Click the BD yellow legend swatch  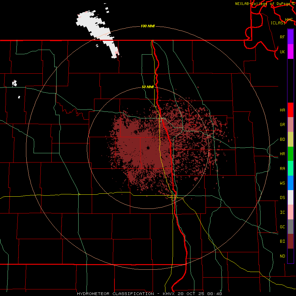tap(290, 139)
